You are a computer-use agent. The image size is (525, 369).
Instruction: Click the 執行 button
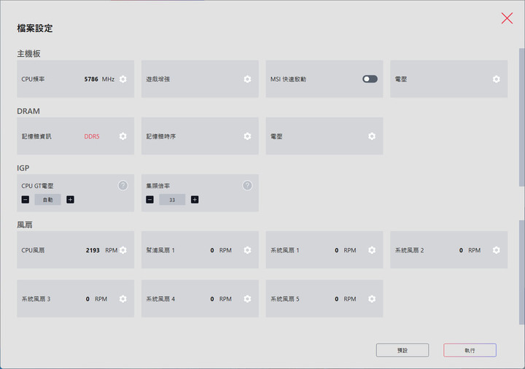[470, 350]
